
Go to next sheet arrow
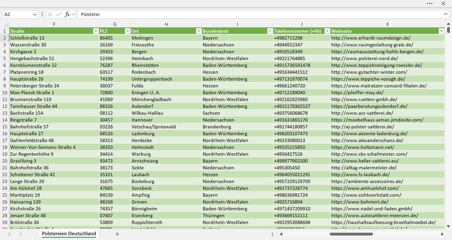pyautogui.click(x=21, y=234)
